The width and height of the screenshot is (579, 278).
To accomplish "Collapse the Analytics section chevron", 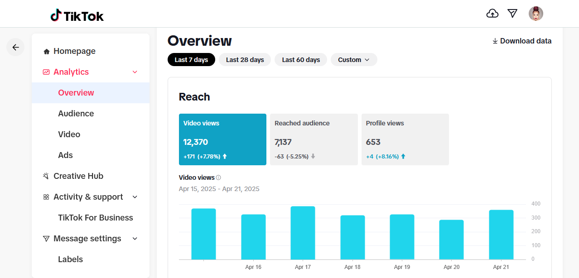I will pos(135,72).
